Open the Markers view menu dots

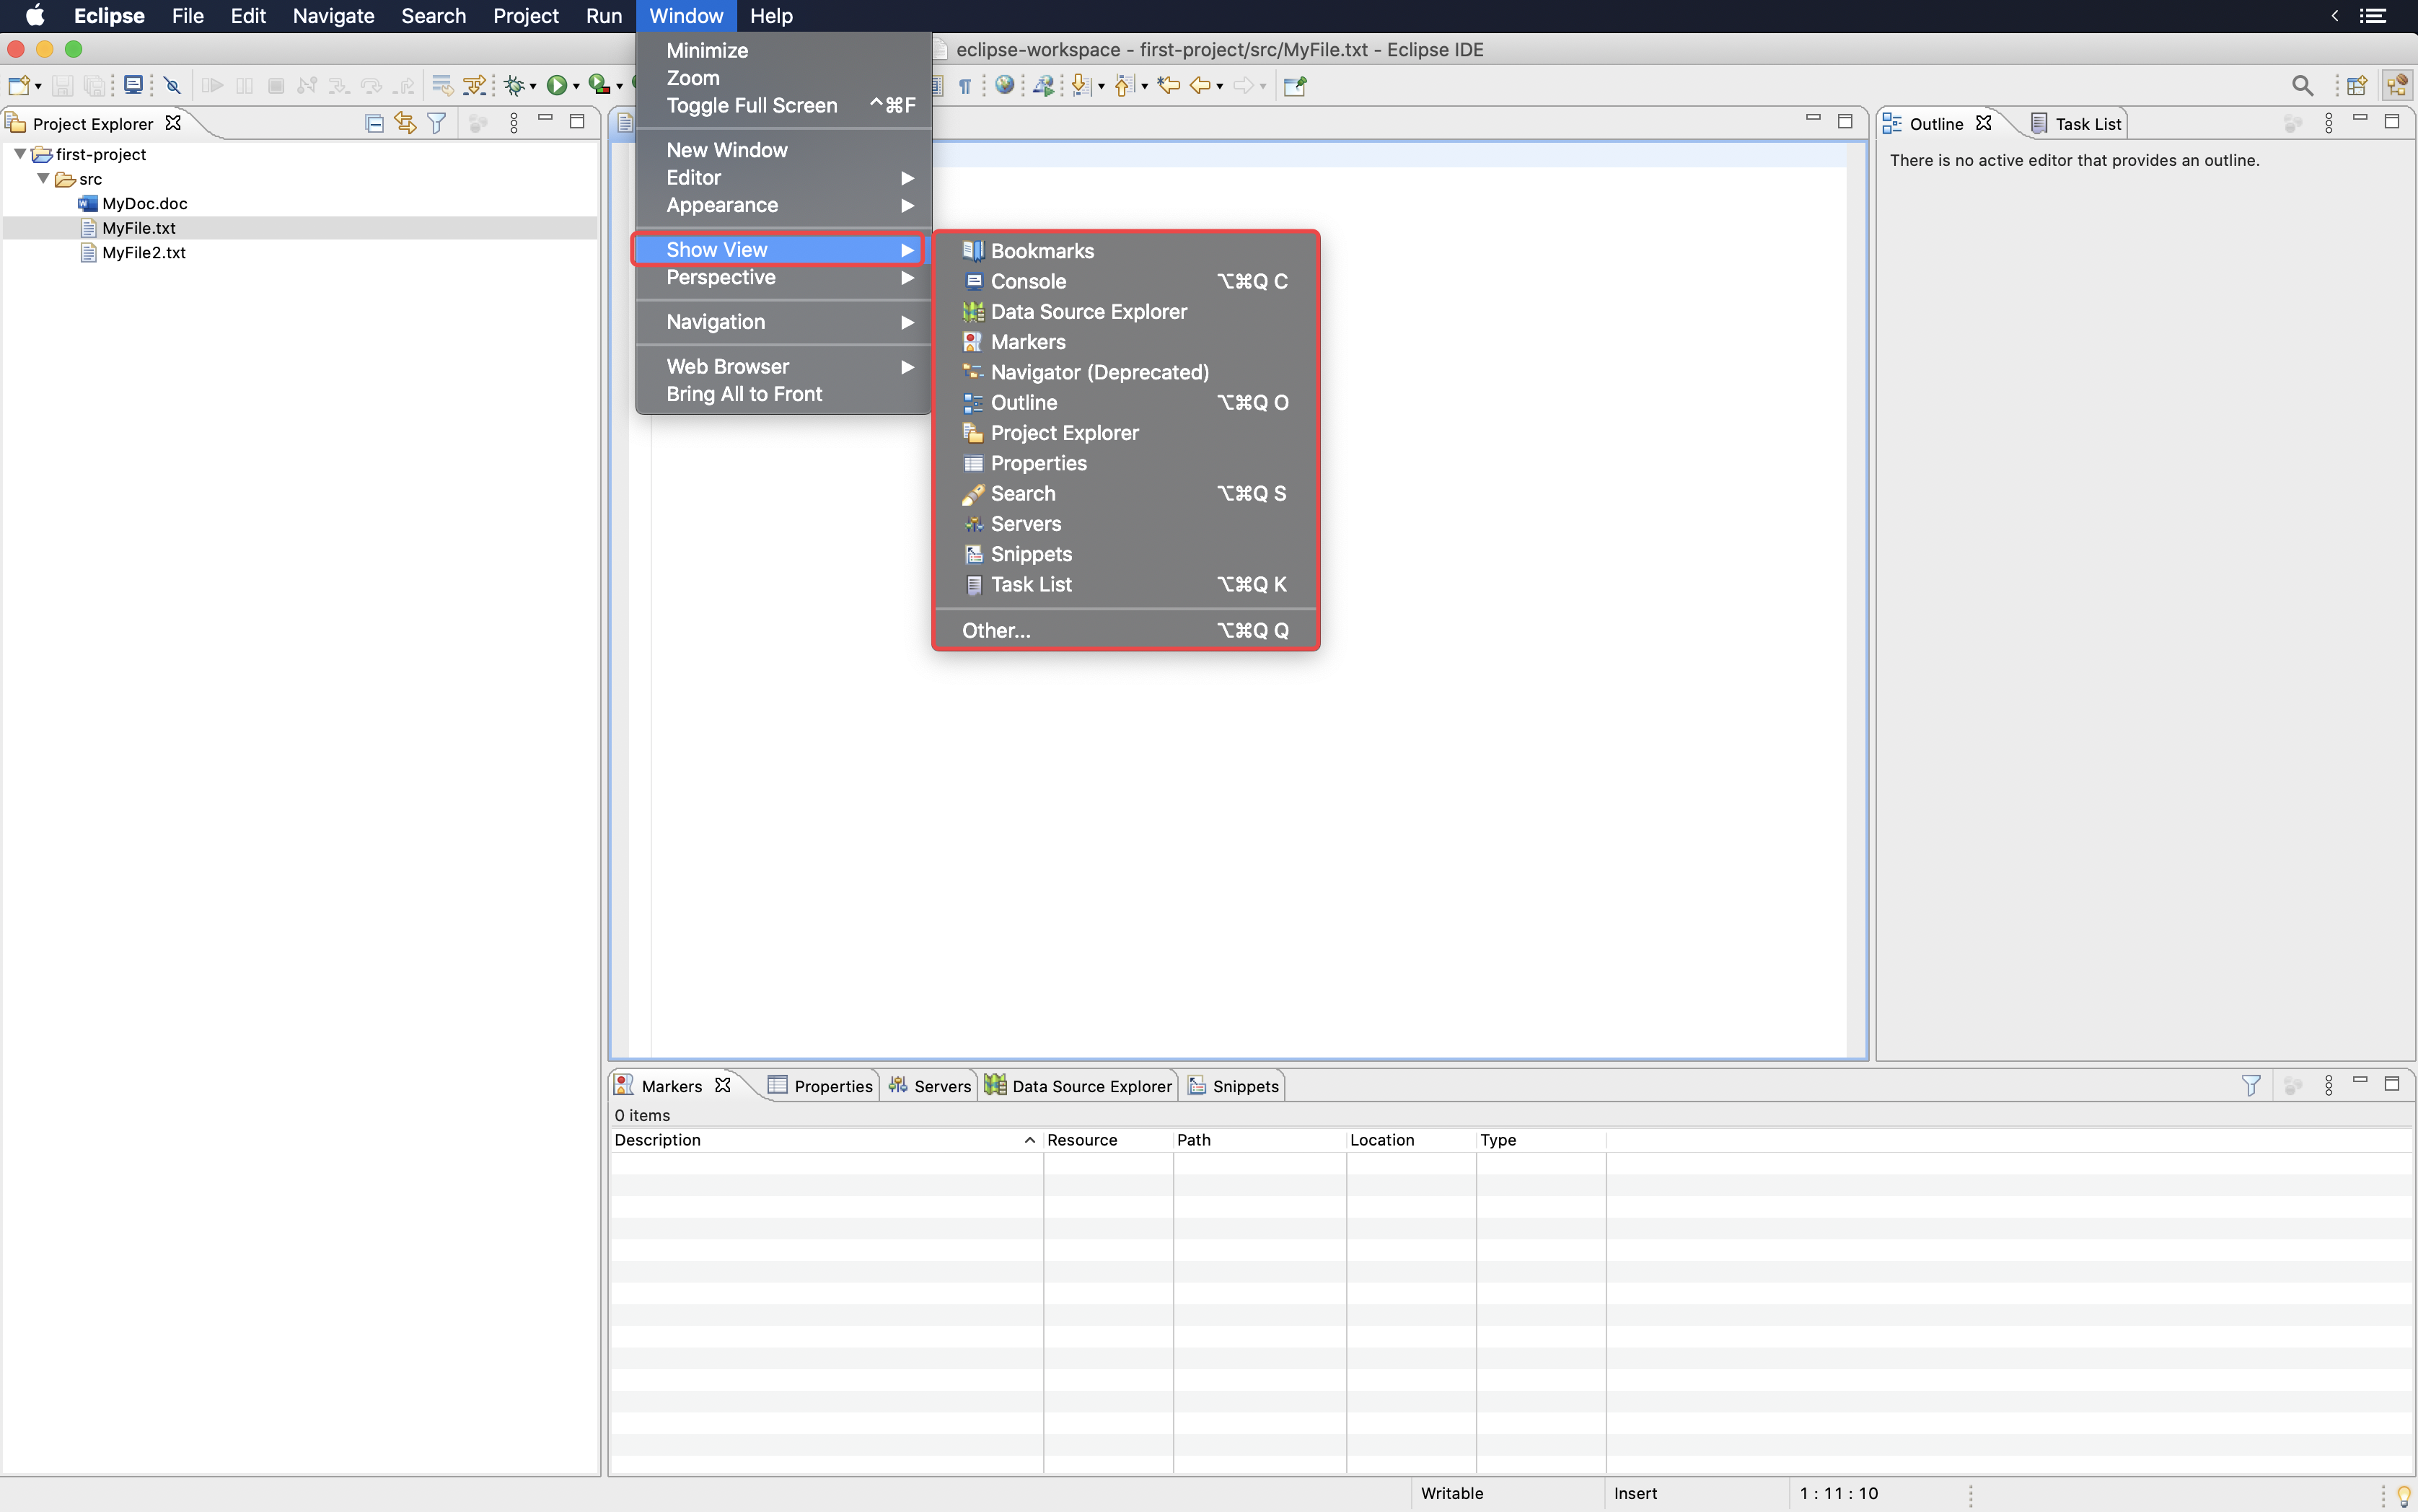point(2329,1085)
